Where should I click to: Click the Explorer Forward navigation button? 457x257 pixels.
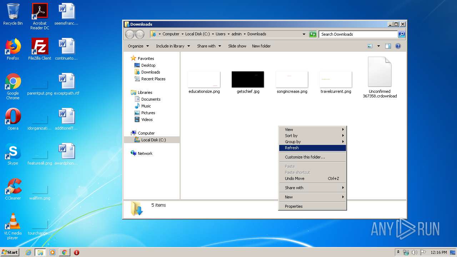(x=140, y=34)
